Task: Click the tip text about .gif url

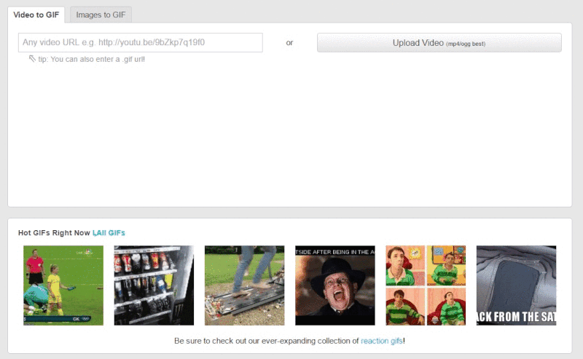Action: click(92, 59)
